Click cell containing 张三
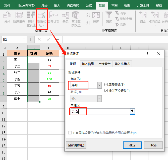Image resolution: width=168 pixels, height=160 pixels. coord(17,73)
